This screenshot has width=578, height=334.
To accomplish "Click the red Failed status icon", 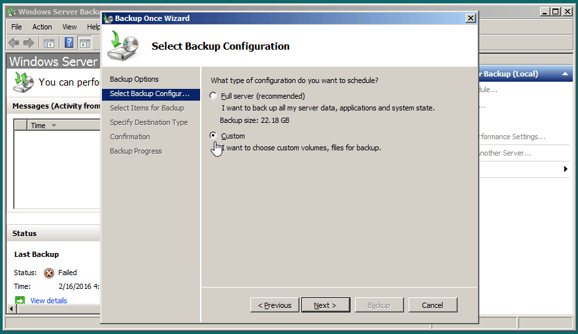I will [x=48, y=273].
